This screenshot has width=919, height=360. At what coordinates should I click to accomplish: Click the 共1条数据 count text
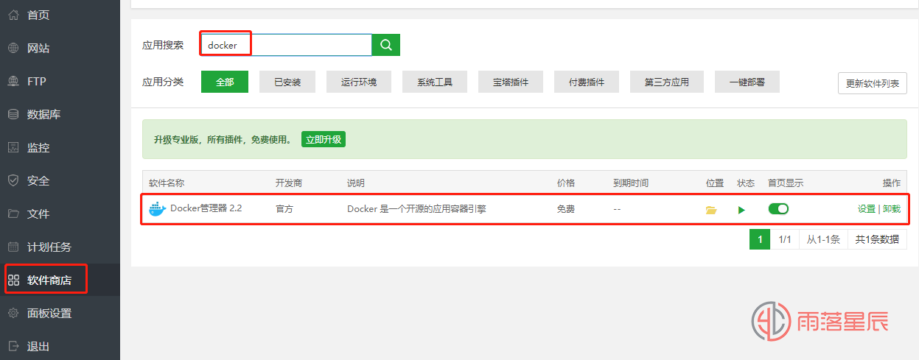(877, 239)
